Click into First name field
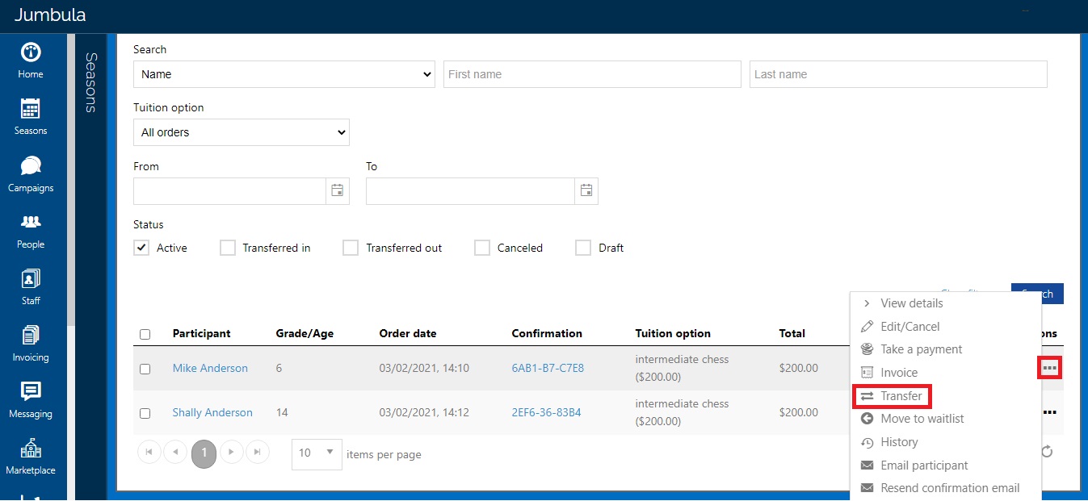This screenshot has width=1088, height=501. [x=592, y=74]
